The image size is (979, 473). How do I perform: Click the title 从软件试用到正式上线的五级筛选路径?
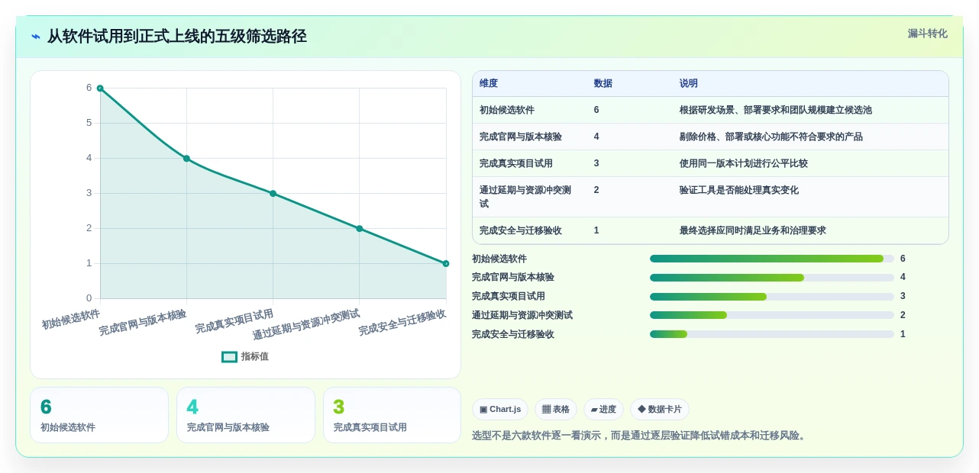pyautogui.click(x=177, y=37)
